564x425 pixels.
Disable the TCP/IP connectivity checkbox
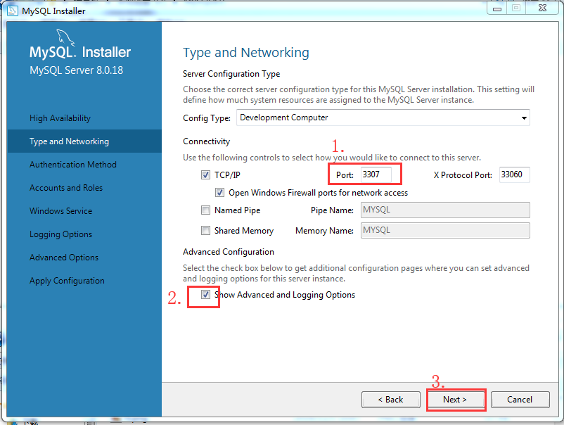tap(206, 175)
